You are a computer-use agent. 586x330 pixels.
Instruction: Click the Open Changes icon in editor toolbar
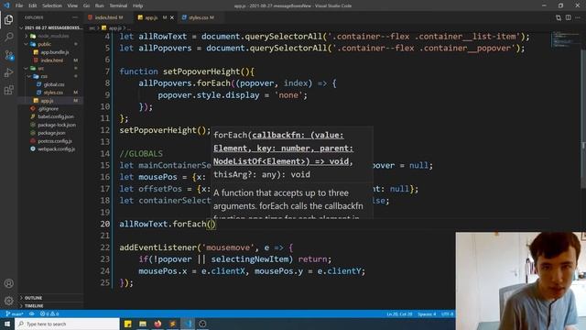[x=559, y=17]
